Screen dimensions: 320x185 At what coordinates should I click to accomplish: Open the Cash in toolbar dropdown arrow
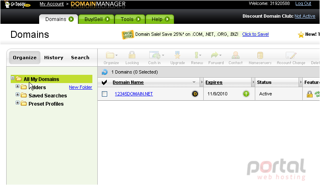point(163,55)
